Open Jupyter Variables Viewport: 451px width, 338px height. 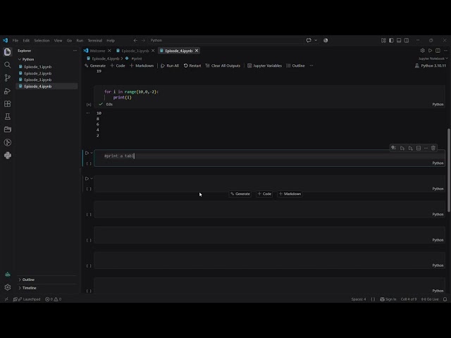point(265,65)
